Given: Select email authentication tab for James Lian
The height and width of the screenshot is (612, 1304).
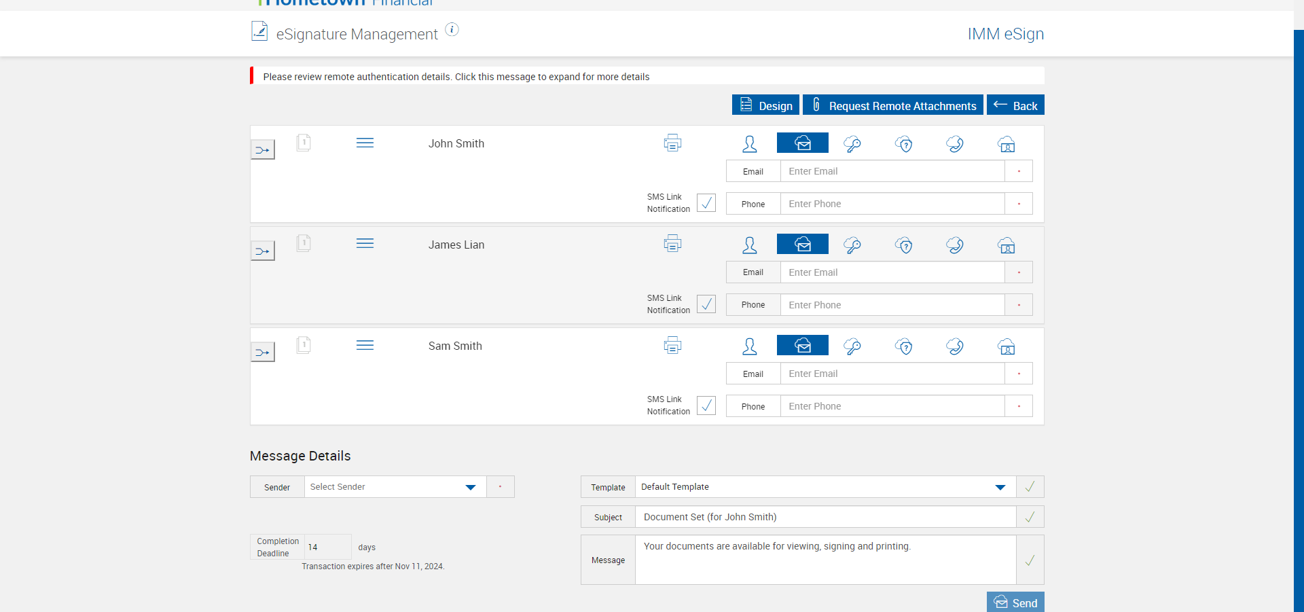Looking at the screenshot, I should pos(803,244).
